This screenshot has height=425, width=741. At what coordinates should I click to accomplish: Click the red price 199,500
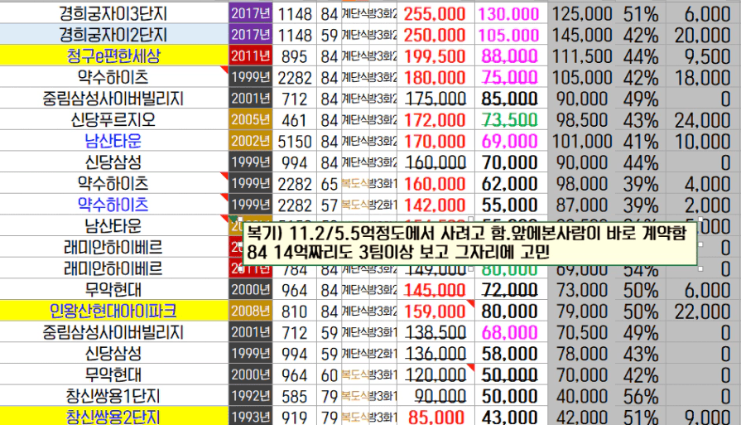click(435, 56)
